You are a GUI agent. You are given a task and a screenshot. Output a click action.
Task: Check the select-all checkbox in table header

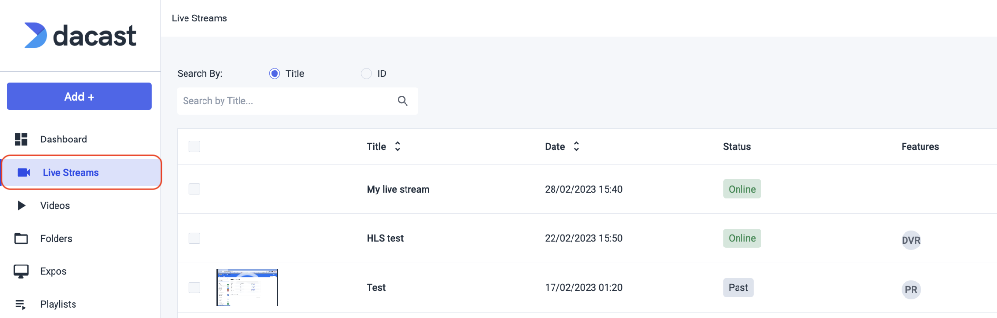pos(194,146)
